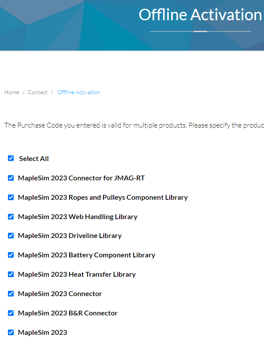Click the Purchase Code instruction sentence
The height and width of the screenshot is (337, 264).
point(134,125)
